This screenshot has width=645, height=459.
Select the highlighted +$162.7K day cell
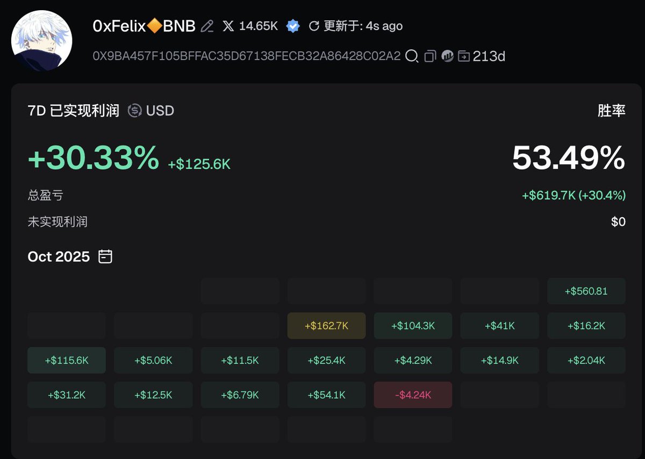(327, 326)
